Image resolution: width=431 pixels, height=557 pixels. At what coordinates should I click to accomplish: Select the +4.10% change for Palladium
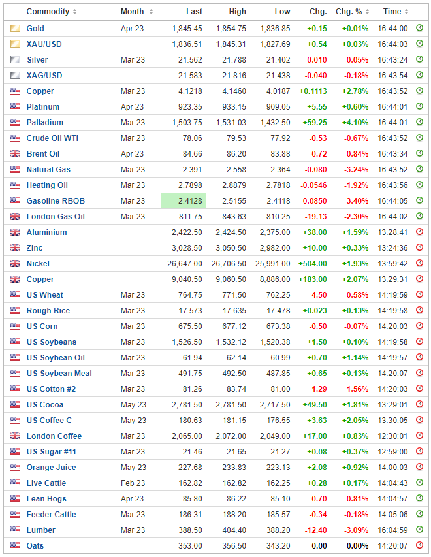click(355, 123)
